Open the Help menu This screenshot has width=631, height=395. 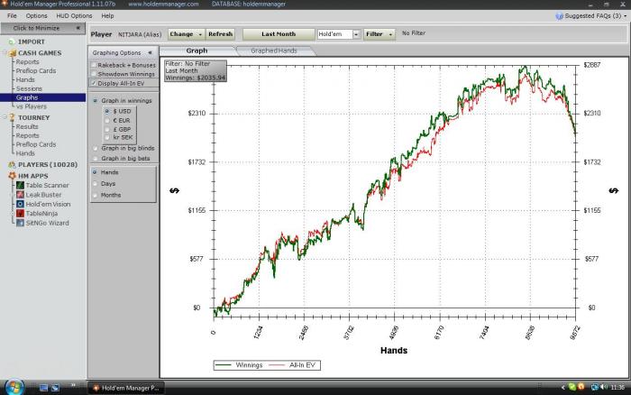coord(107,15)
